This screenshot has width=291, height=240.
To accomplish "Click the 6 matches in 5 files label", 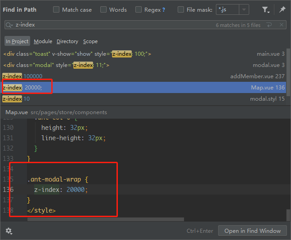I will 238,25.
